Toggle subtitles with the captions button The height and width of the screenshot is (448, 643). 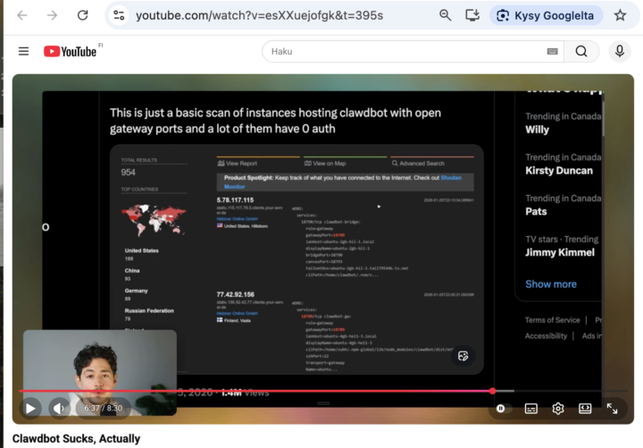point(531,408)
